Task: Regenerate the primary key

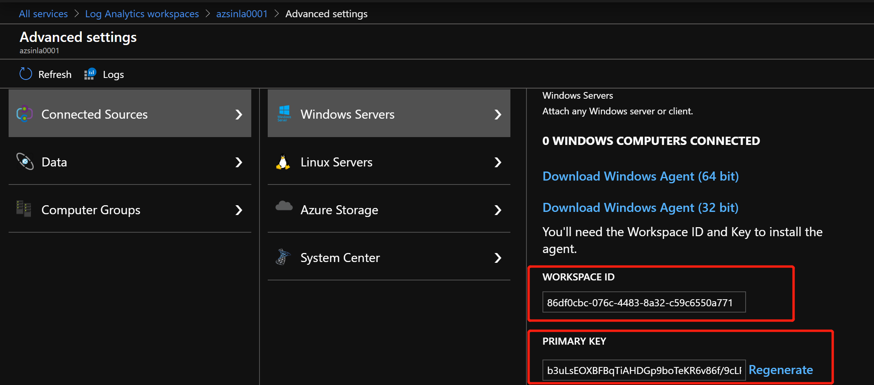Action: coord(781,370)
